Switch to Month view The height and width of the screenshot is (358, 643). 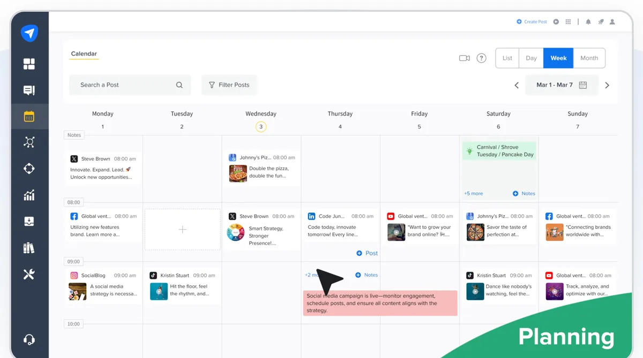pyautogui.click(x=589, y=58)
